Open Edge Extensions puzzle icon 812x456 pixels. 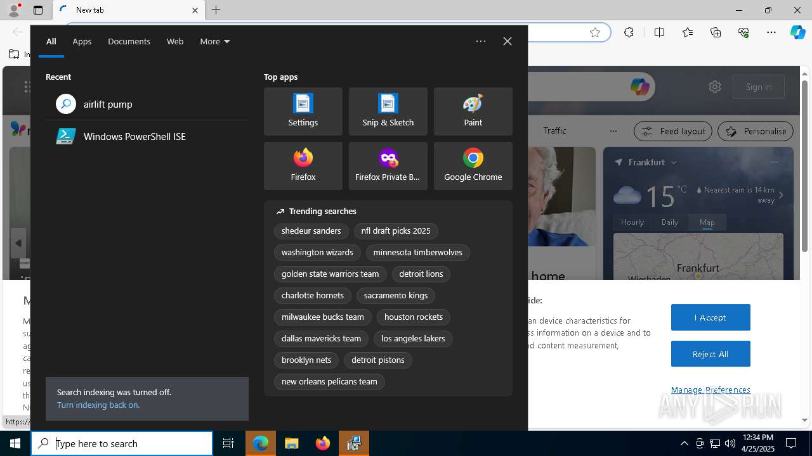click(x=629, y=32)
